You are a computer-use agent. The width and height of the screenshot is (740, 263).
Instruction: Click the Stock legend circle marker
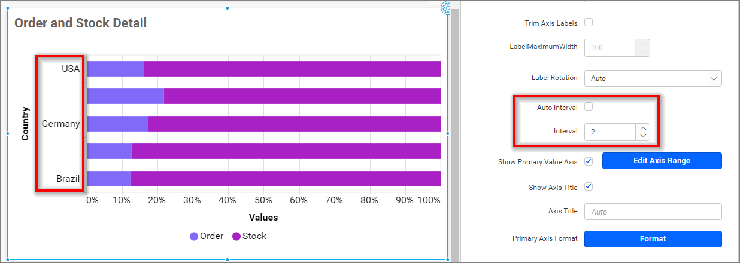click(236, 236)
